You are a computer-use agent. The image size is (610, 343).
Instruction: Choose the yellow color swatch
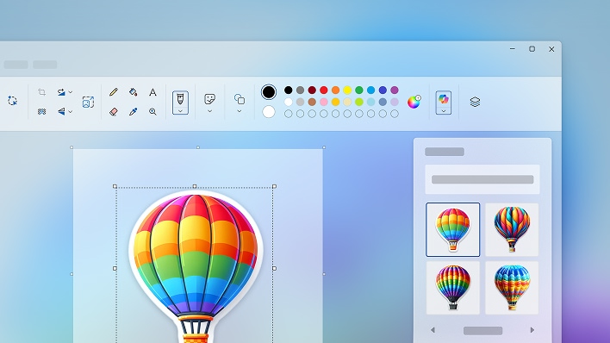tap(347, 90)
